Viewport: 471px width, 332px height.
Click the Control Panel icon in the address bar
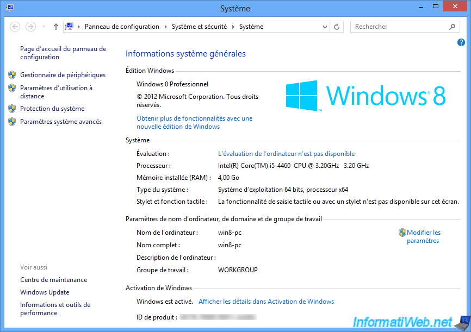point(70,26)
